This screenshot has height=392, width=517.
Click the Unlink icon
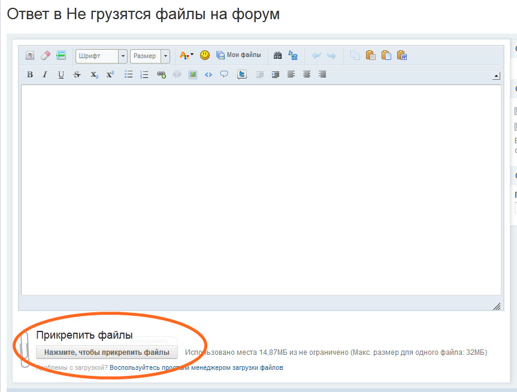(177, 74)
